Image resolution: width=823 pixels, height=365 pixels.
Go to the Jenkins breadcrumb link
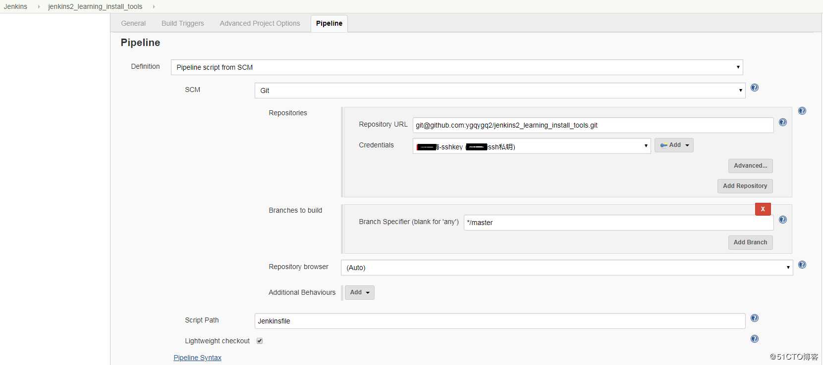pyautogui.click(x=15, y=6)
